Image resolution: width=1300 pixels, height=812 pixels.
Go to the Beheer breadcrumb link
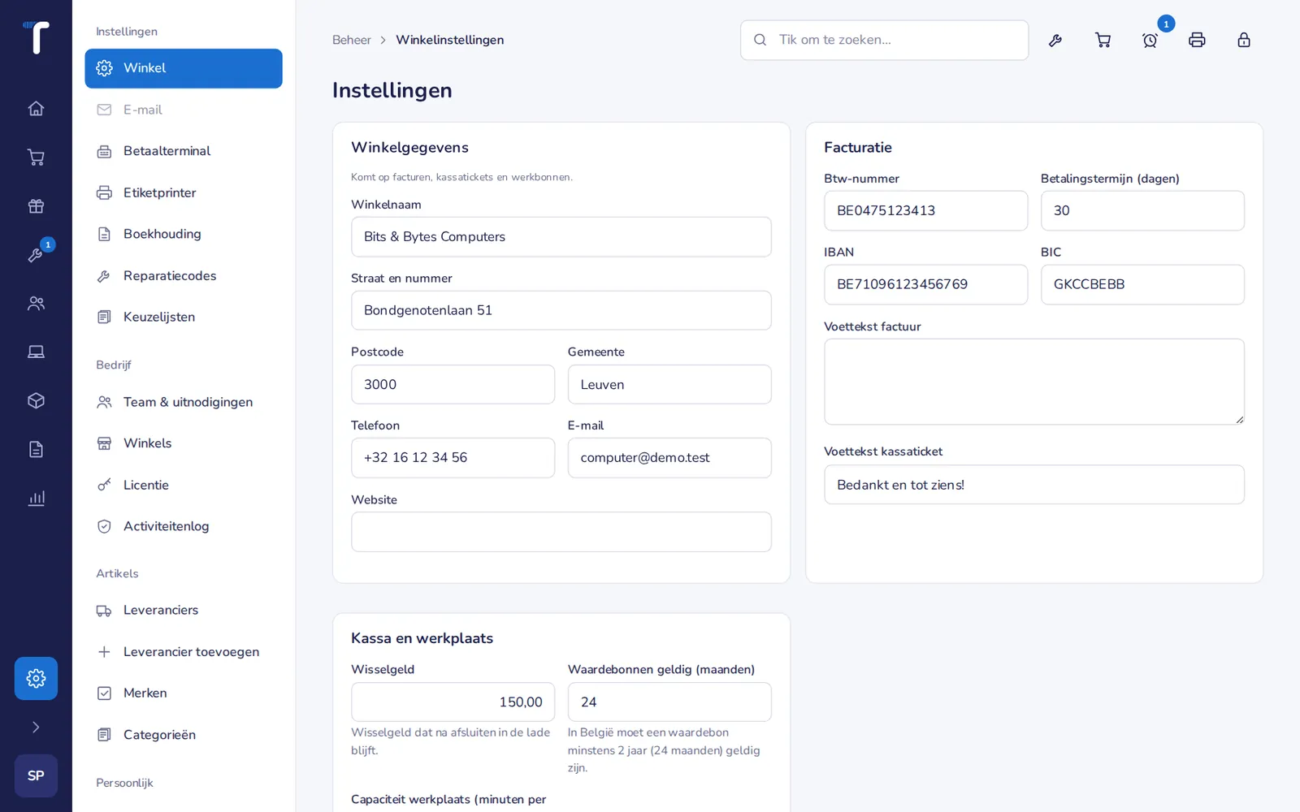351,40
